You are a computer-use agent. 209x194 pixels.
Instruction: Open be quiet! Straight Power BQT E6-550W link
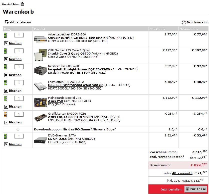(x=79, y=69)
